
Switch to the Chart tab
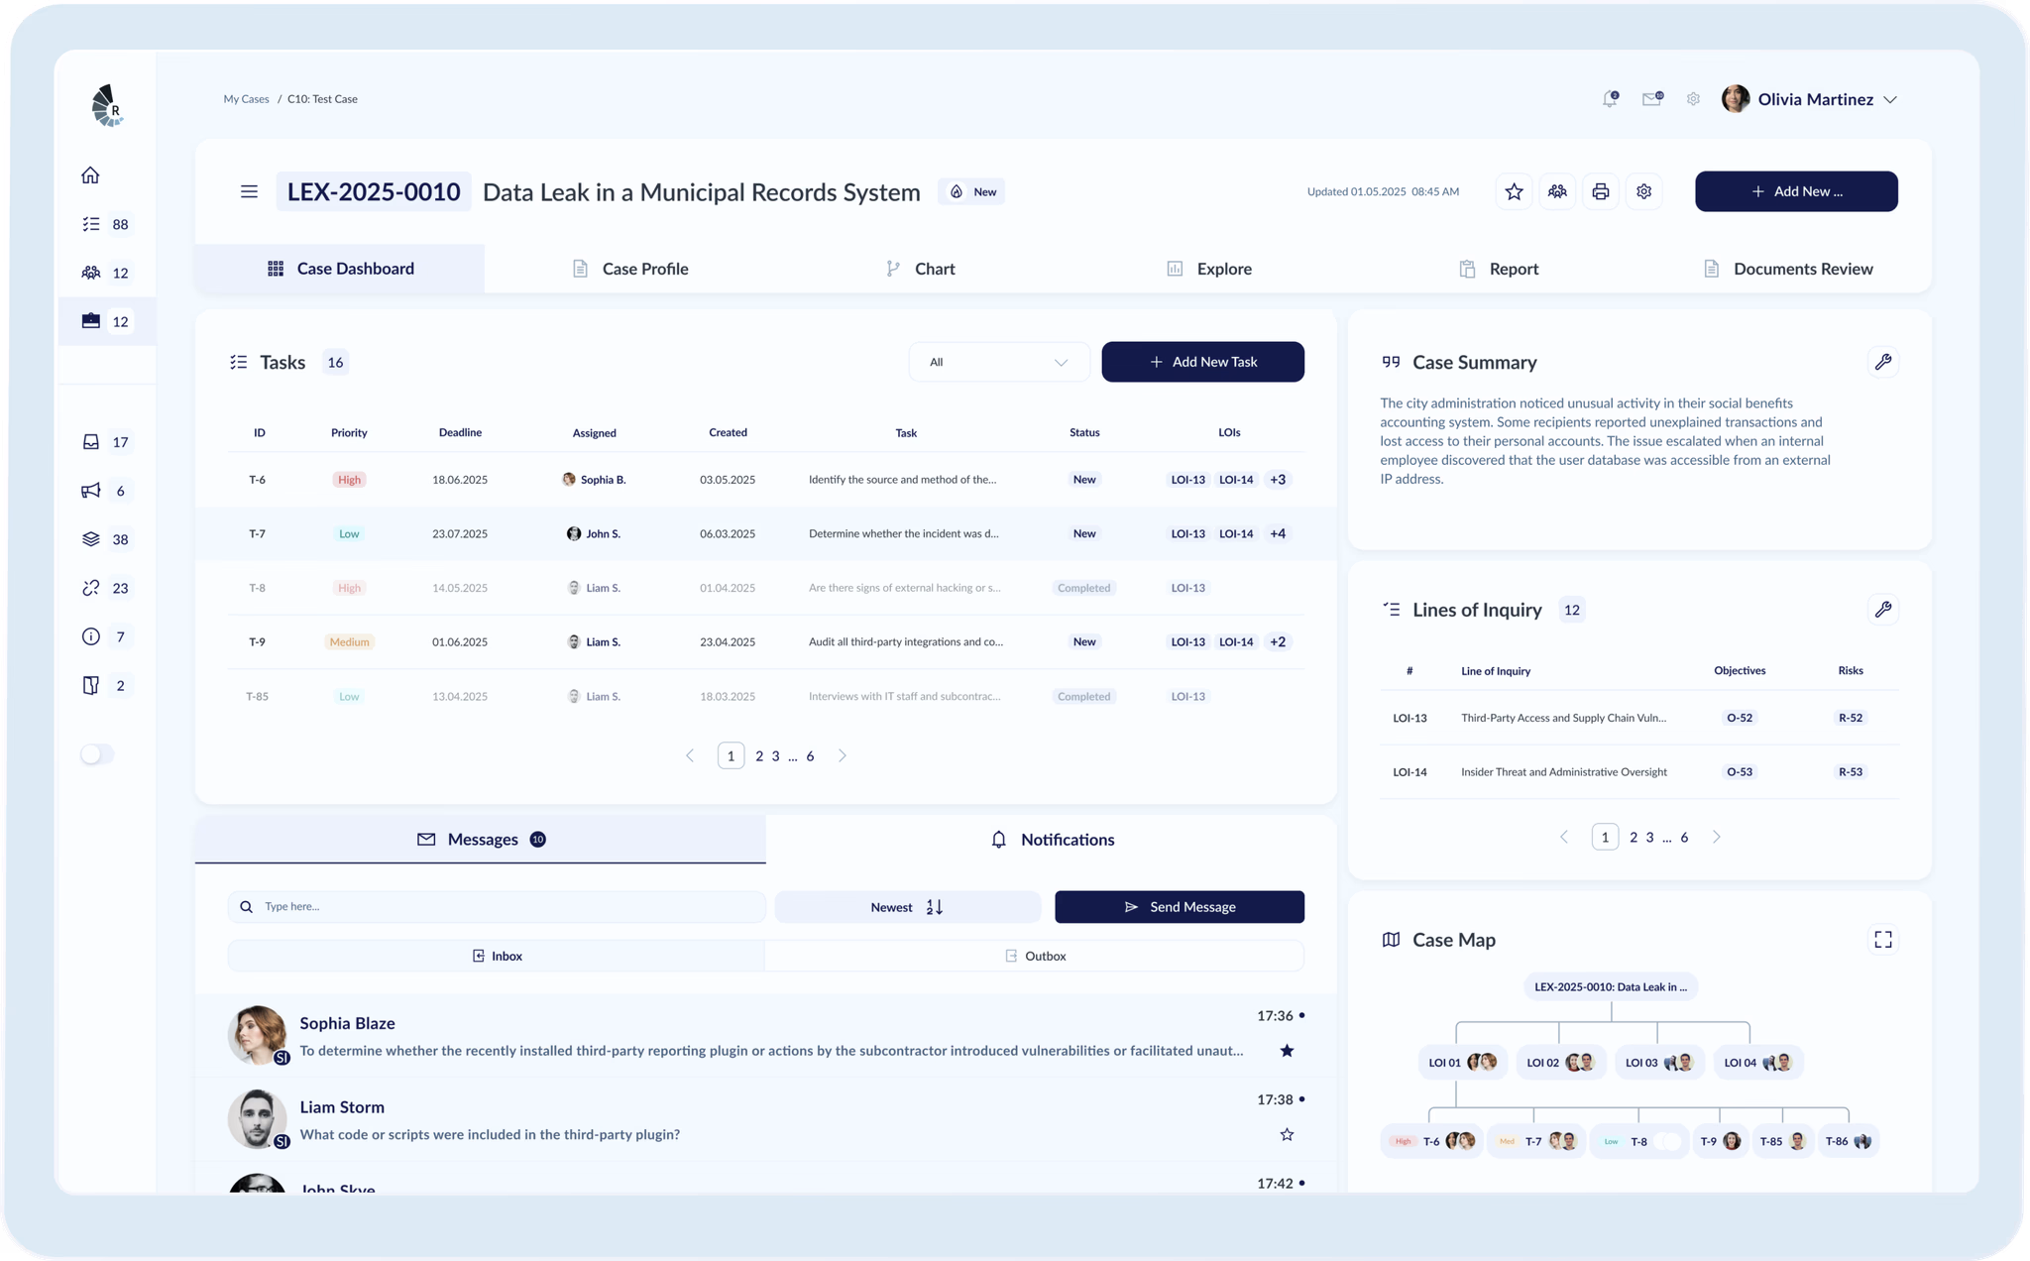pos(920,269)
